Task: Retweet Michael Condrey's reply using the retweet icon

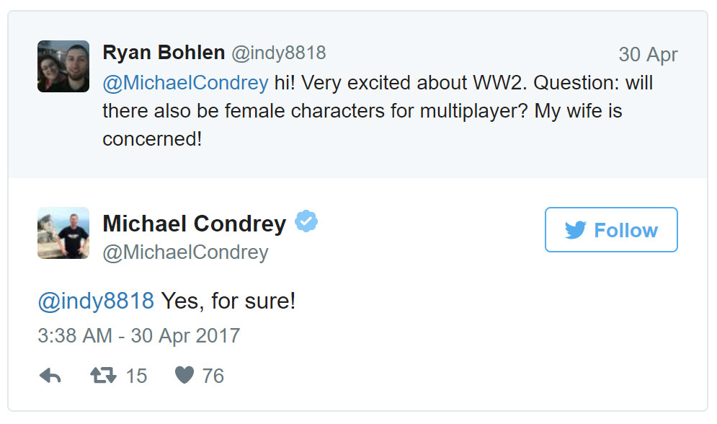Action: coord(103,376)
